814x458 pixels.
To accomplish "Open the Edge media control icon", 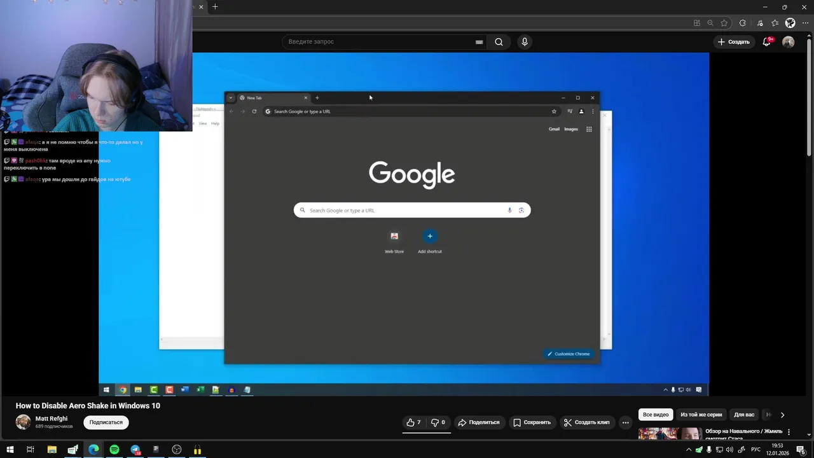I will point(760,23).
